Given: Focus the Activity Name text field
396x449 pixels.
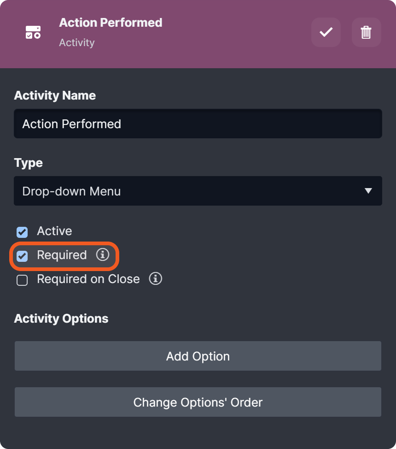Looking at the screenshot, I should 198,124.
